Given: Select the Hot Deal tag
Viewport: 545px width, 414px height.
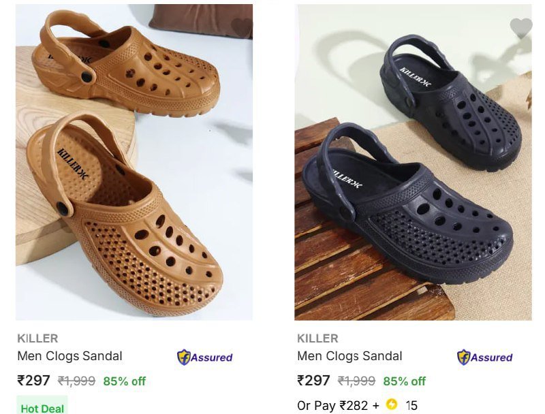Looking at the screenshot, I should point(42,409).
